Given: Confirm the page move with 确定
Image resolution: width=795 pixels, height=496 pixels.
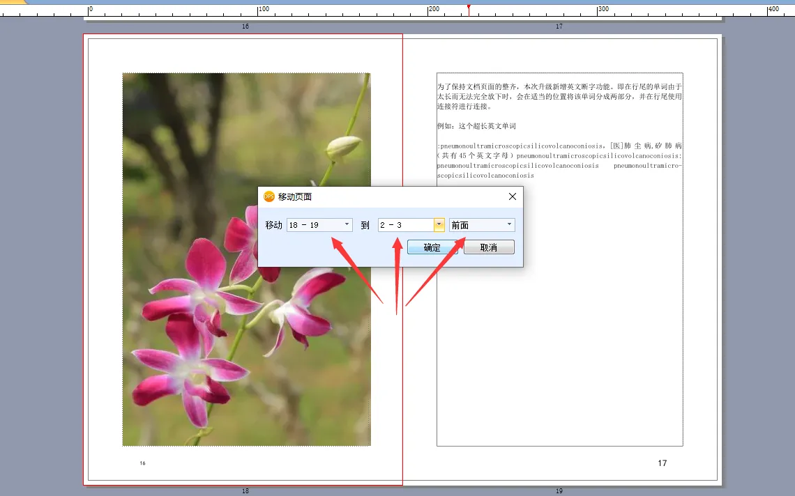Looking at the screenshot, I should click(x=432, y=247).
